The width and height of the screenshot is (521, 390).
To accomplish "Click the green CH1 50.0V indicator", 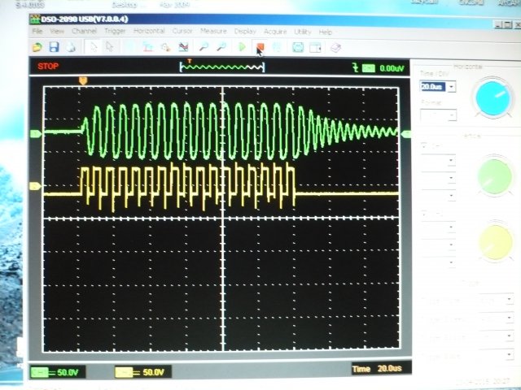I will click(x=54, y=371).
